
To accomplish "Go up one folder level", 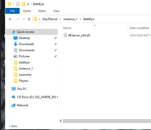I will 29,19.
